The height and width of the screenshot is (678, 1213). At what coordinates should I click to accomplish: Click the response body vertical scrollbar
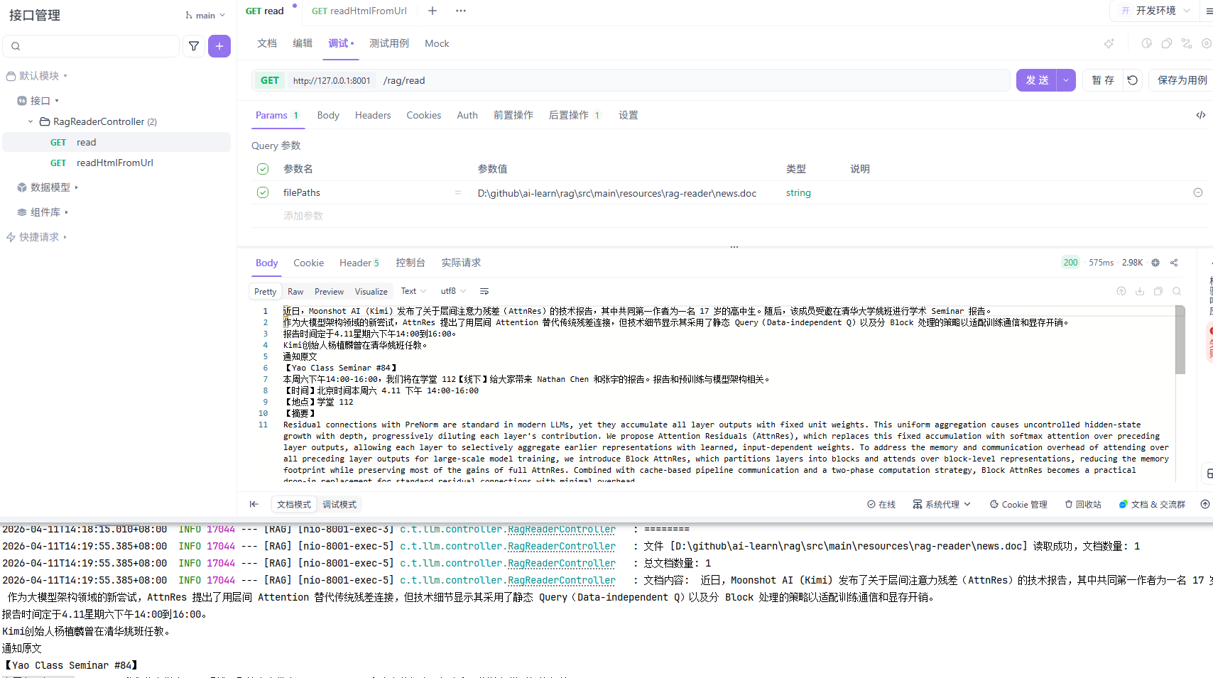pos(1180,341)
